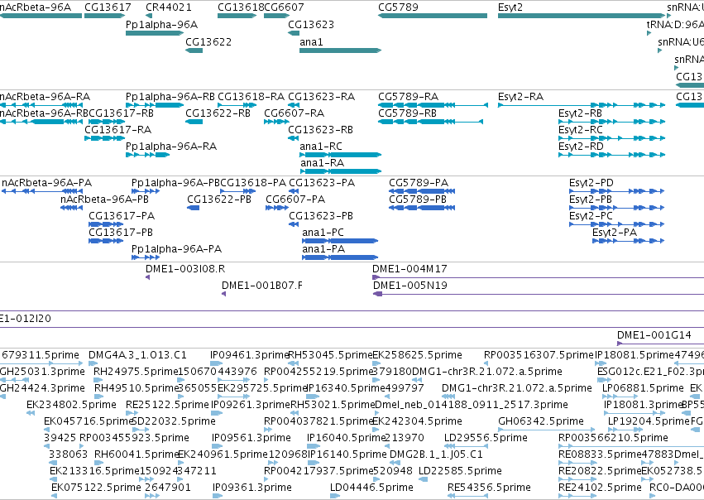The image size is (704, 500).
Task: Click the CG13617 gene label
Action: click(108, 7)
